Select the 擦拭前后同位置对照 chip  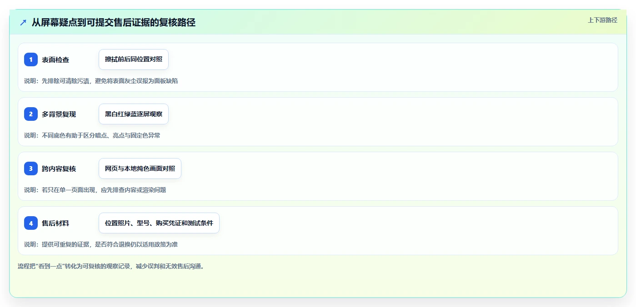click(x=134, y=59)
